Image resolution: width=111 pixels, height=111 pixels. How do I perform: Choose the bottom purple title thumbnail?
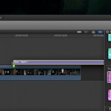[x=109, y=95]
